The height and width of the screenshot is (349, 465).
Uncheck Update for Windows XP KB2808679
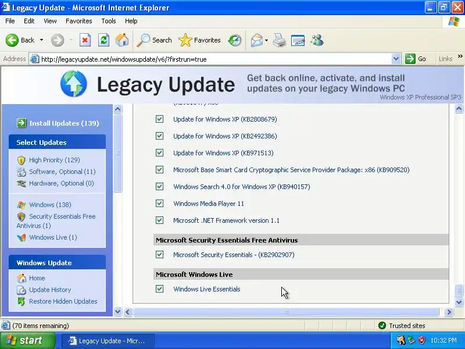[x=159, y=119]
